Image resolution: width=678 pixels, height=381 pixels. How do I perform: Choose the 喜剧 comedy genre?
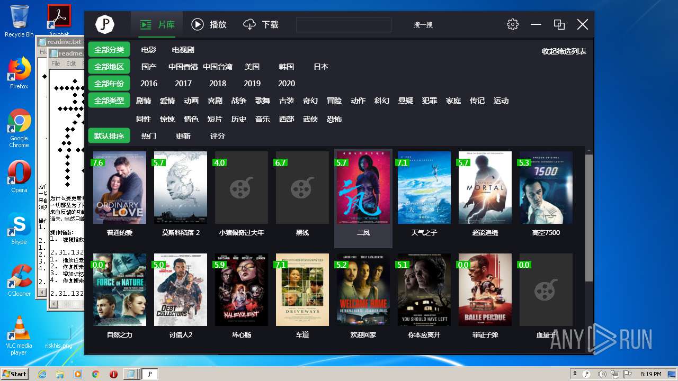tap(215, 101)
